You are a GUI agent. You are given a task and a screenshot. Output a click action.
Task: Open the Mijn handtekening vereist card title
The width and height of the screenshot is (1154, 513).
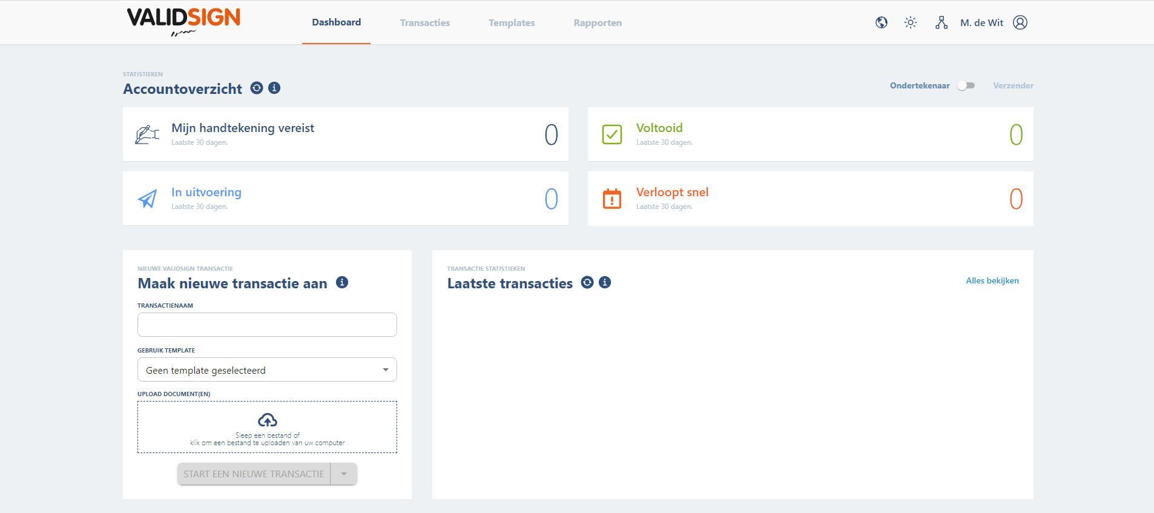[243, 128]
